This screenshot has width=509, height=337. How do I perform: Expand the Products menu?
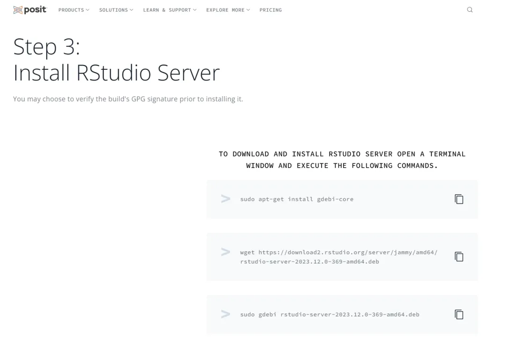tap(74, 10)
